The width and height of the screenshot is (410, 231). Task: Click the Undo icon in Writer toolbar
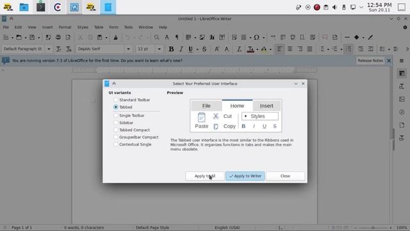tap(127, 37)
